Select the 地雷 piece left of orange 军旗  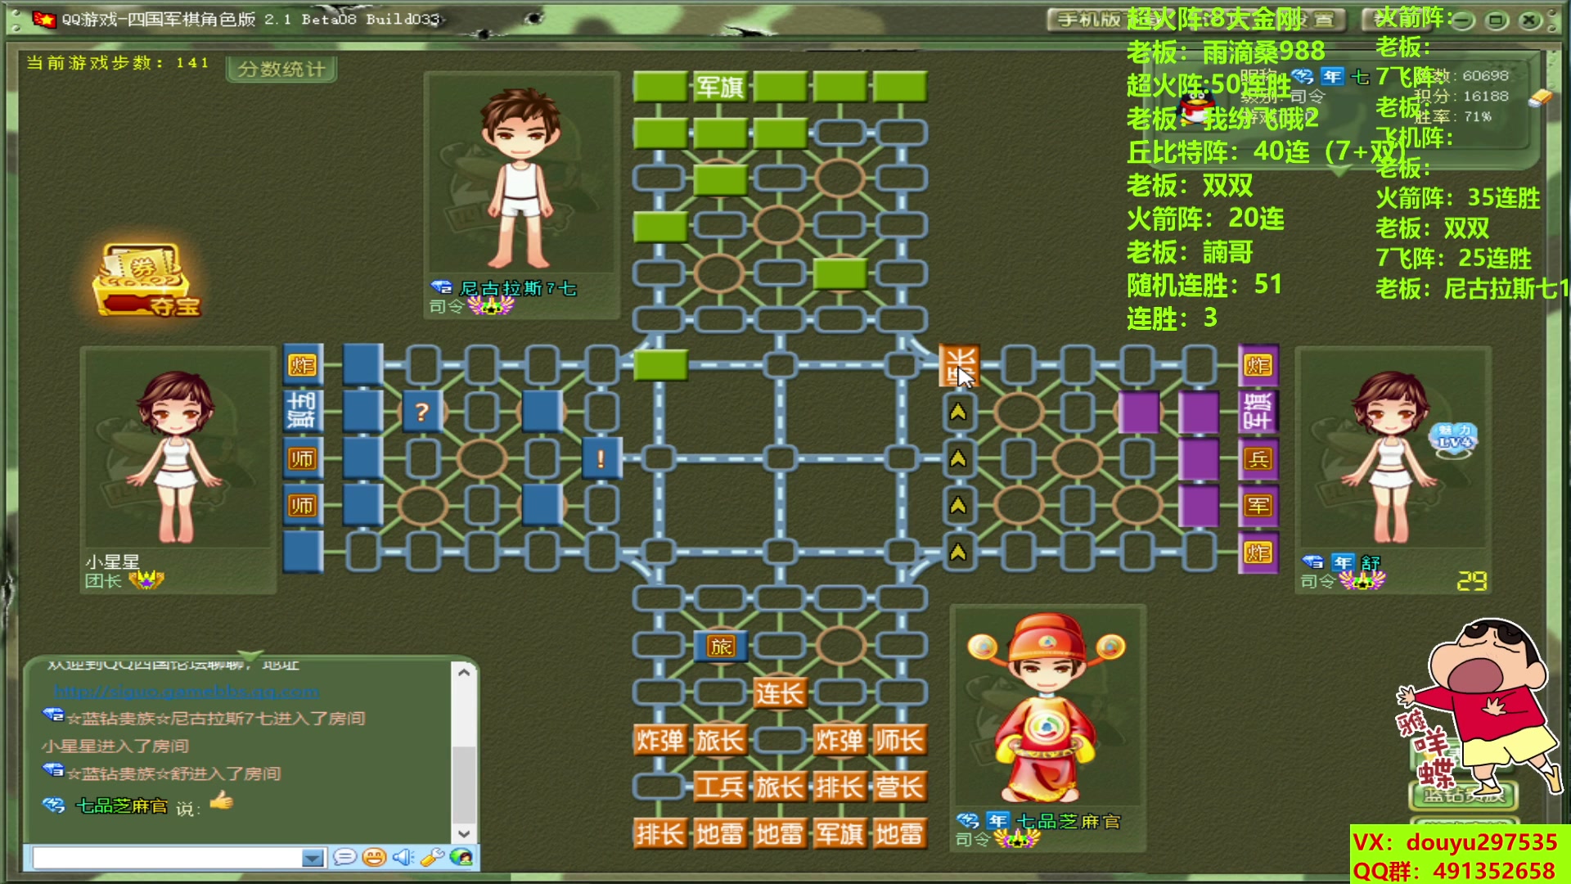coord(780,834)
